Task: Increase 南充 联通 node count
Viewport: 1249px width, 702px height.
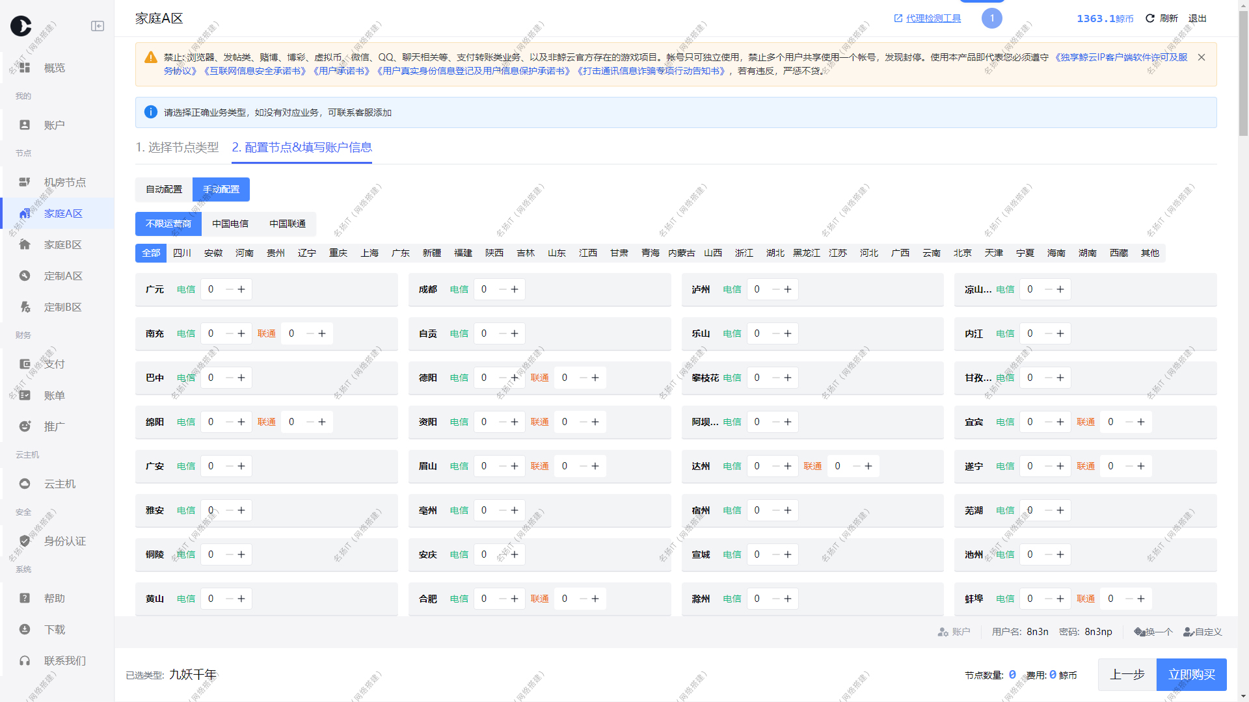Action: pyautogui.click(x=322, y=333)
